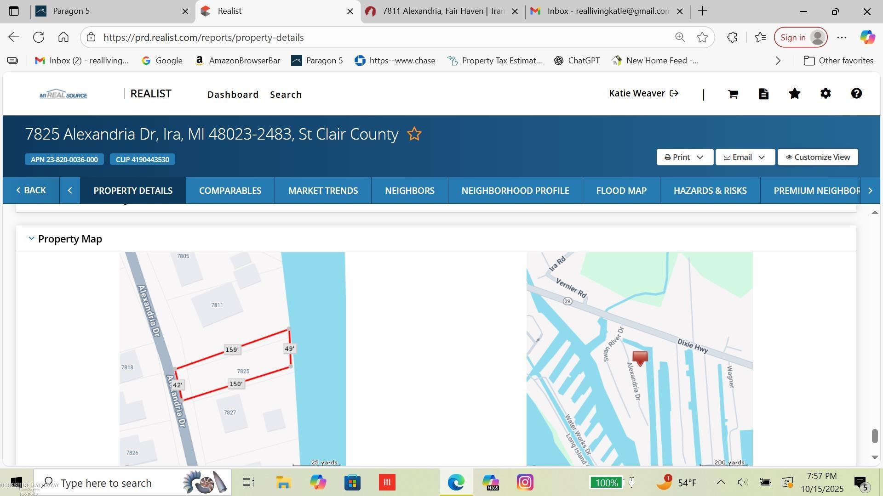Click the shopping cart icon
Viewport: 883px width, 496px height.
tap(733, 94)
